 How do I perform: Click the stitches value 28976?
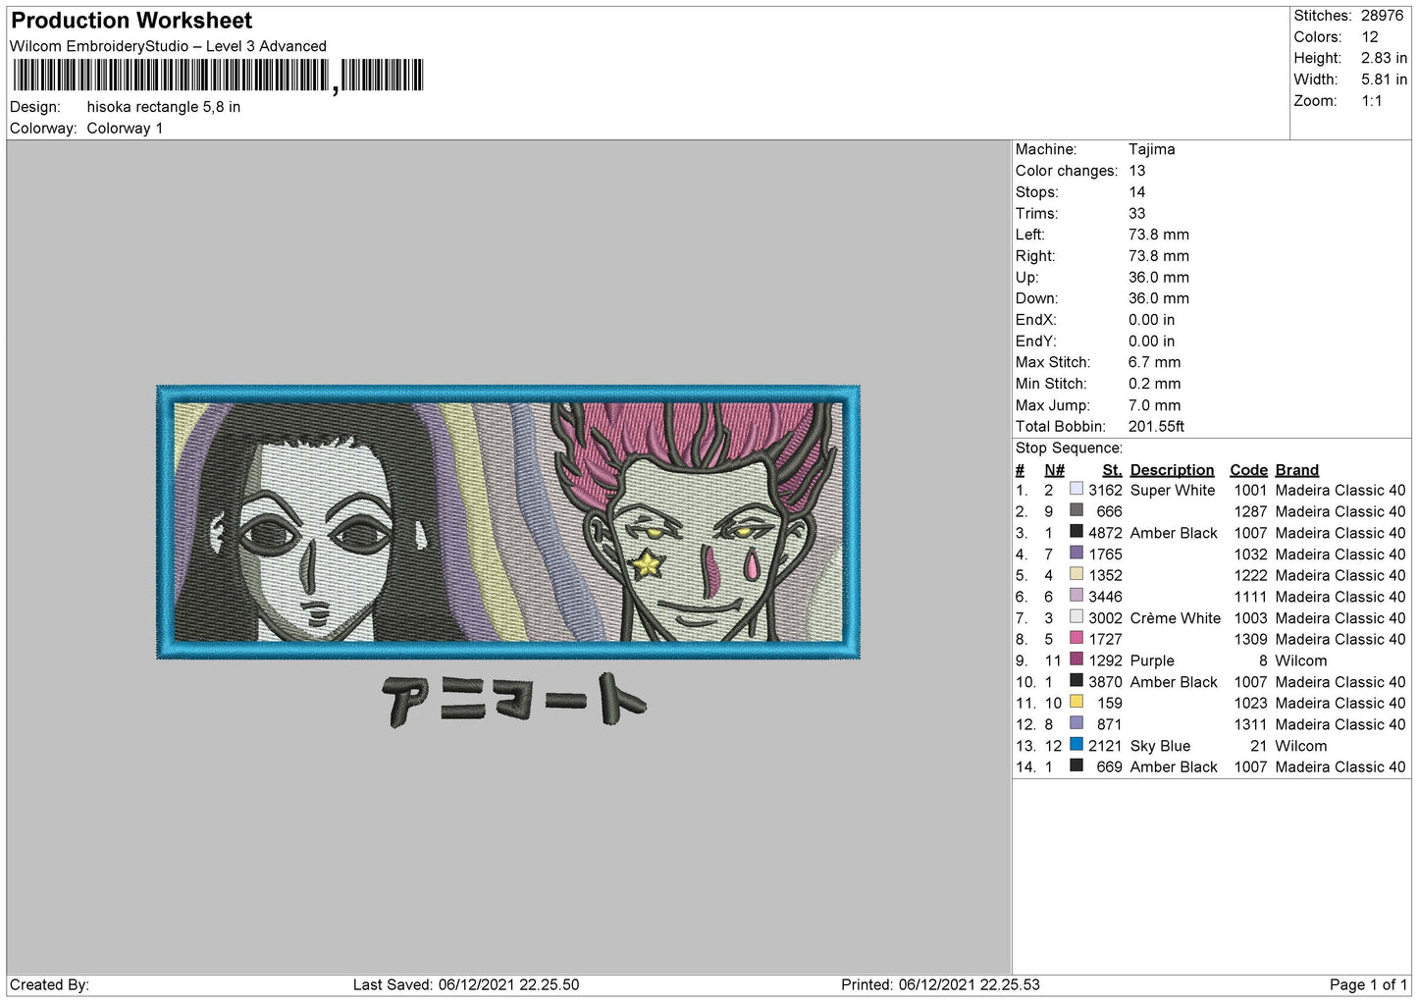click(x=1382, y=16)
